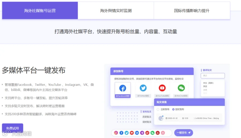This screenshot has height=138, width=241.
Task: Select the 海外社媒账号运营 tab
Action: point(40,10)
